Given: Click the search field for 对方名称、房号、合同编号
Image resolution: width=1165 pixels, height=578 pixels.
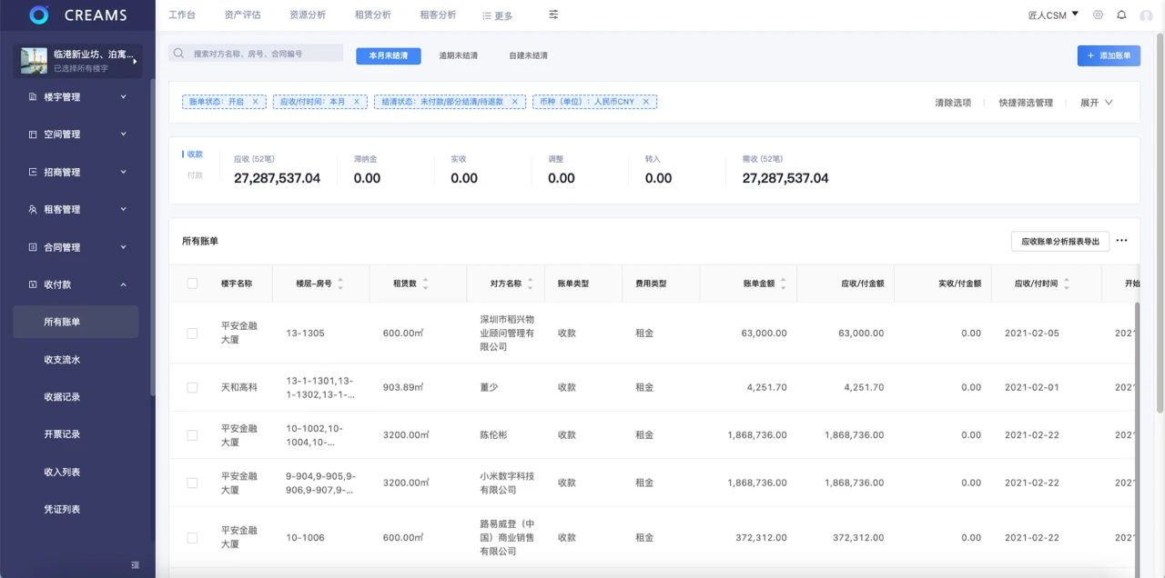Looking at the screenshot, I should pyautogui.click(x=256, y=54).
